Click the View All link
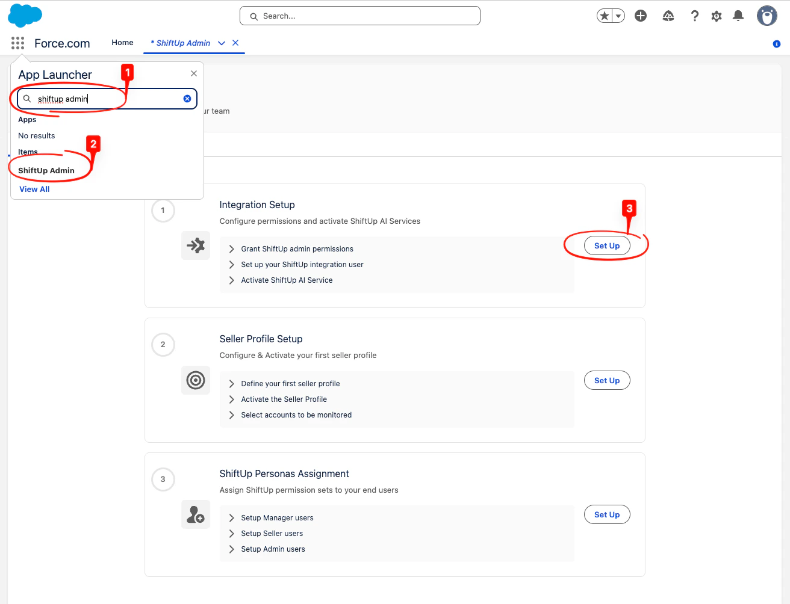This screenshot has height=604, width=790. click(x=34, y=189)
